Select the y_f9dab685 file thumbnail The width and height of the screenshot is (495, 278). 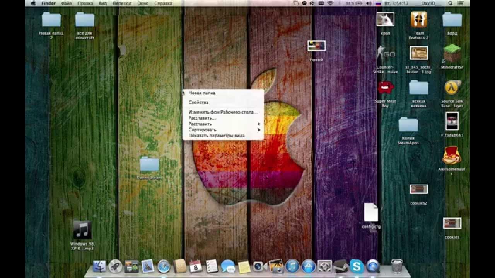[x=452, y=121]
